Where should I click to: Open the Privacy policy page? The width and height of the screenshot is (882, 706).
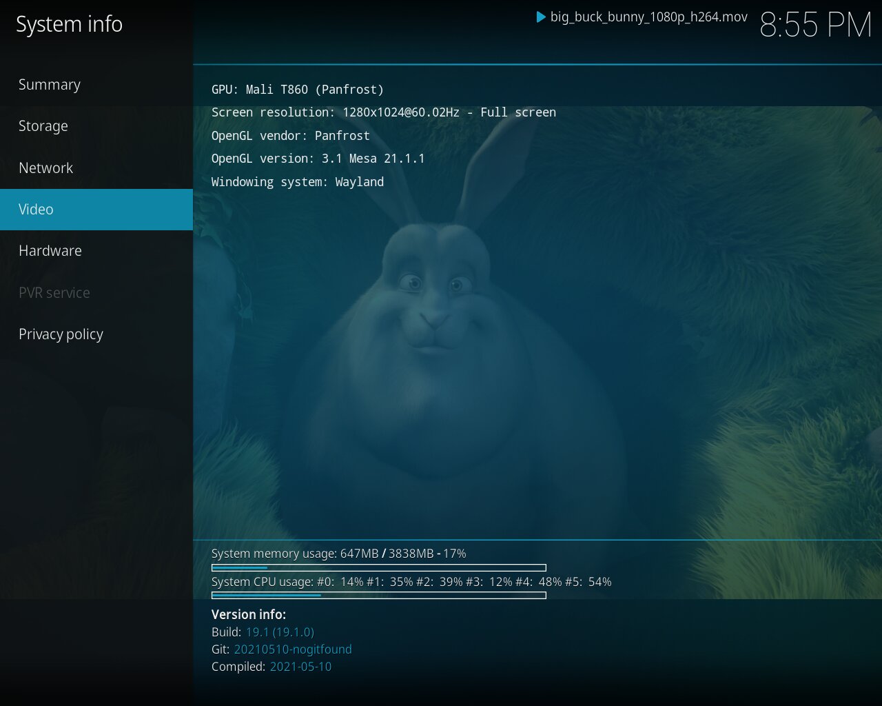pos(61,334)
